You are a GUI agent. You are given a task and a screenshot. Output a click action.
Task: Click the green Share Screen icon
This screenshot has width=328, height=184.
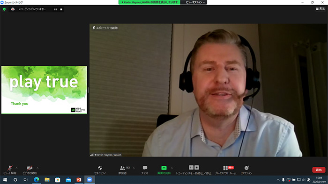click(164, 168)
